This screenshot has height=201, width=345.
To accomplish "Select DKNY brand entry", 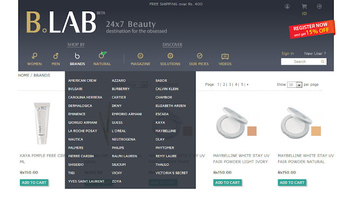I will tap(116, 106).
